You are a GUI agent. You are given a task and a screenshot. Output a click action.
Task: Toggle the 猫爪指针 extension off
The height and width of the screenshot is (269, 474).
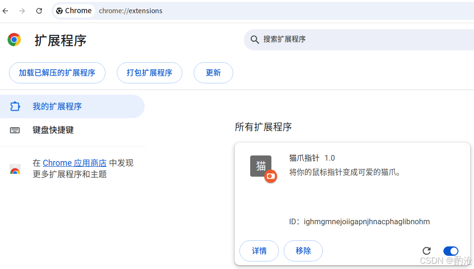[x=451, y=251]
